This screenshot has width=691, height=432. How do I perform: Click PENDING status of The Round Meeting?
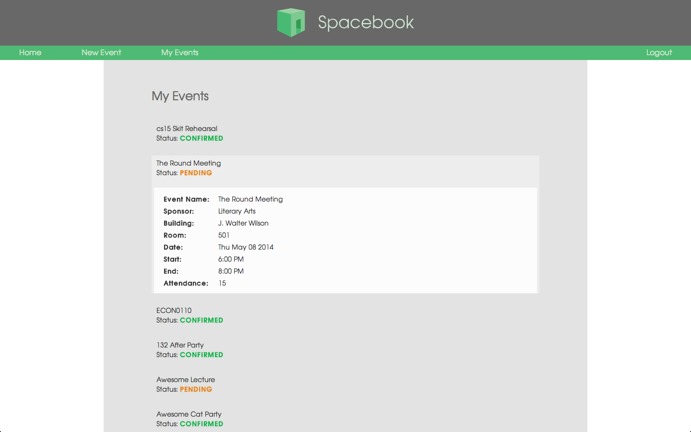click(x=196, y=173)
